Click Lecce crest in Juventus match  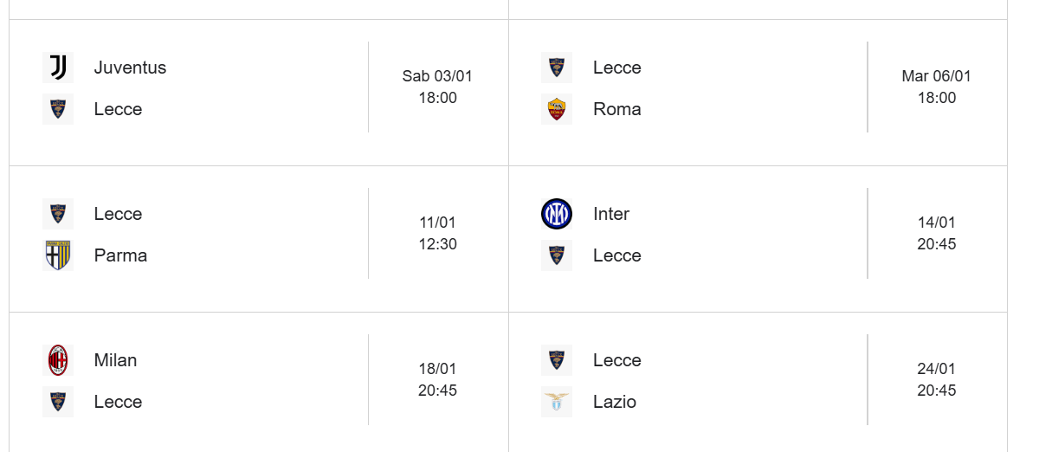(58, 109)
